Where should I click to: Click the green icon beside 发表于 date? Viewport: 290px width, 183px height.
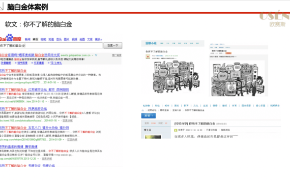[176, 130]
